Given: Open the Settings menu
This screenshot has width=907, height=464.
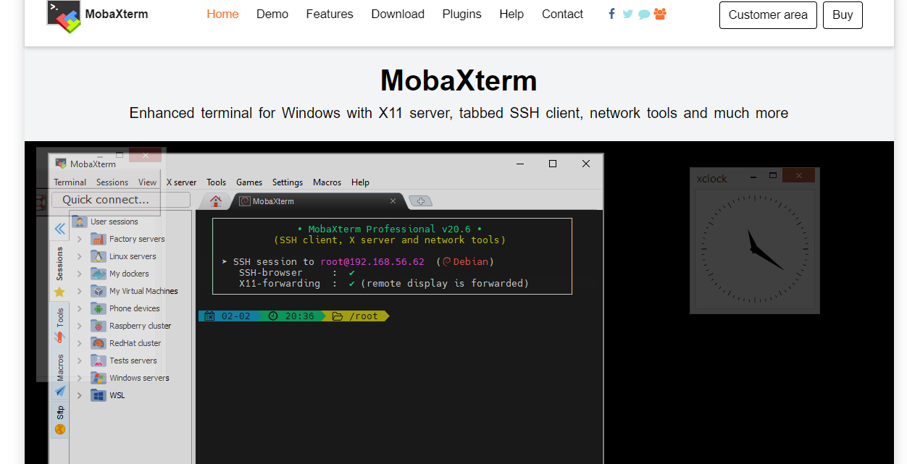Looking at the screenshot, I should coord(288,182).
